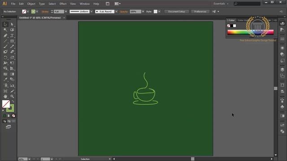This screenshot has width=287, height=161.
Task: Select the Eraser tool
Action: (12, 52)
